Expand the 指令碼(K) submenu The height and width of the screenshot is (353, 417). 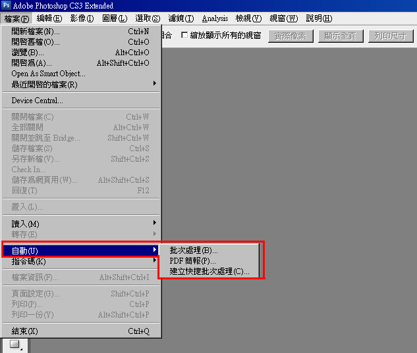point(82,261)
